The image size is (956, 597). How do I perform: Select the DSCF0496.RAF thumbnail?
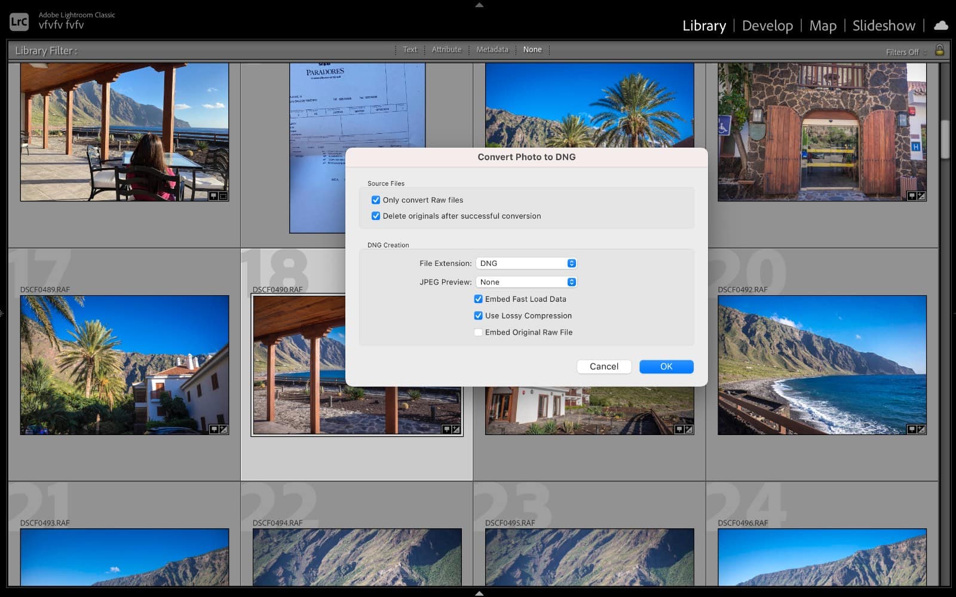(822, 557)
